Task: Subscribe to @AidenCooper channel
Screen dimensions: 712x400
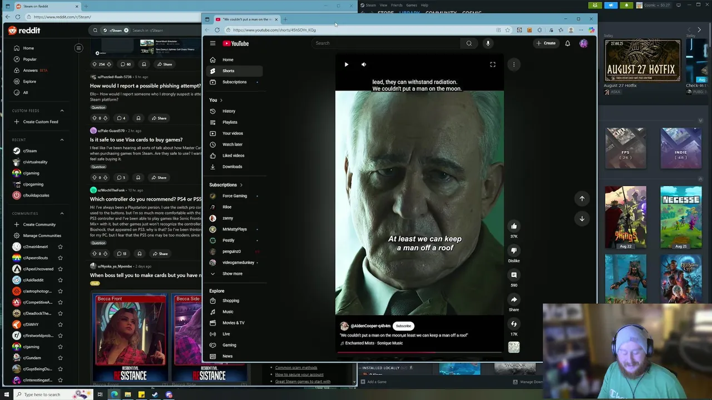Action: click(403, 326)
